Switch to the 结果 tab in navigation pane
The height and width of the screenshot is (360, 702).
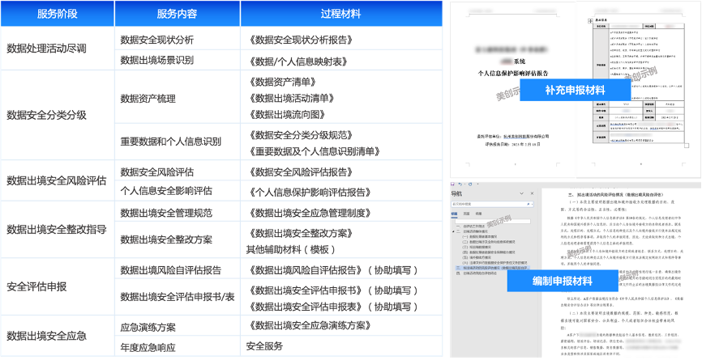point(477,215)
